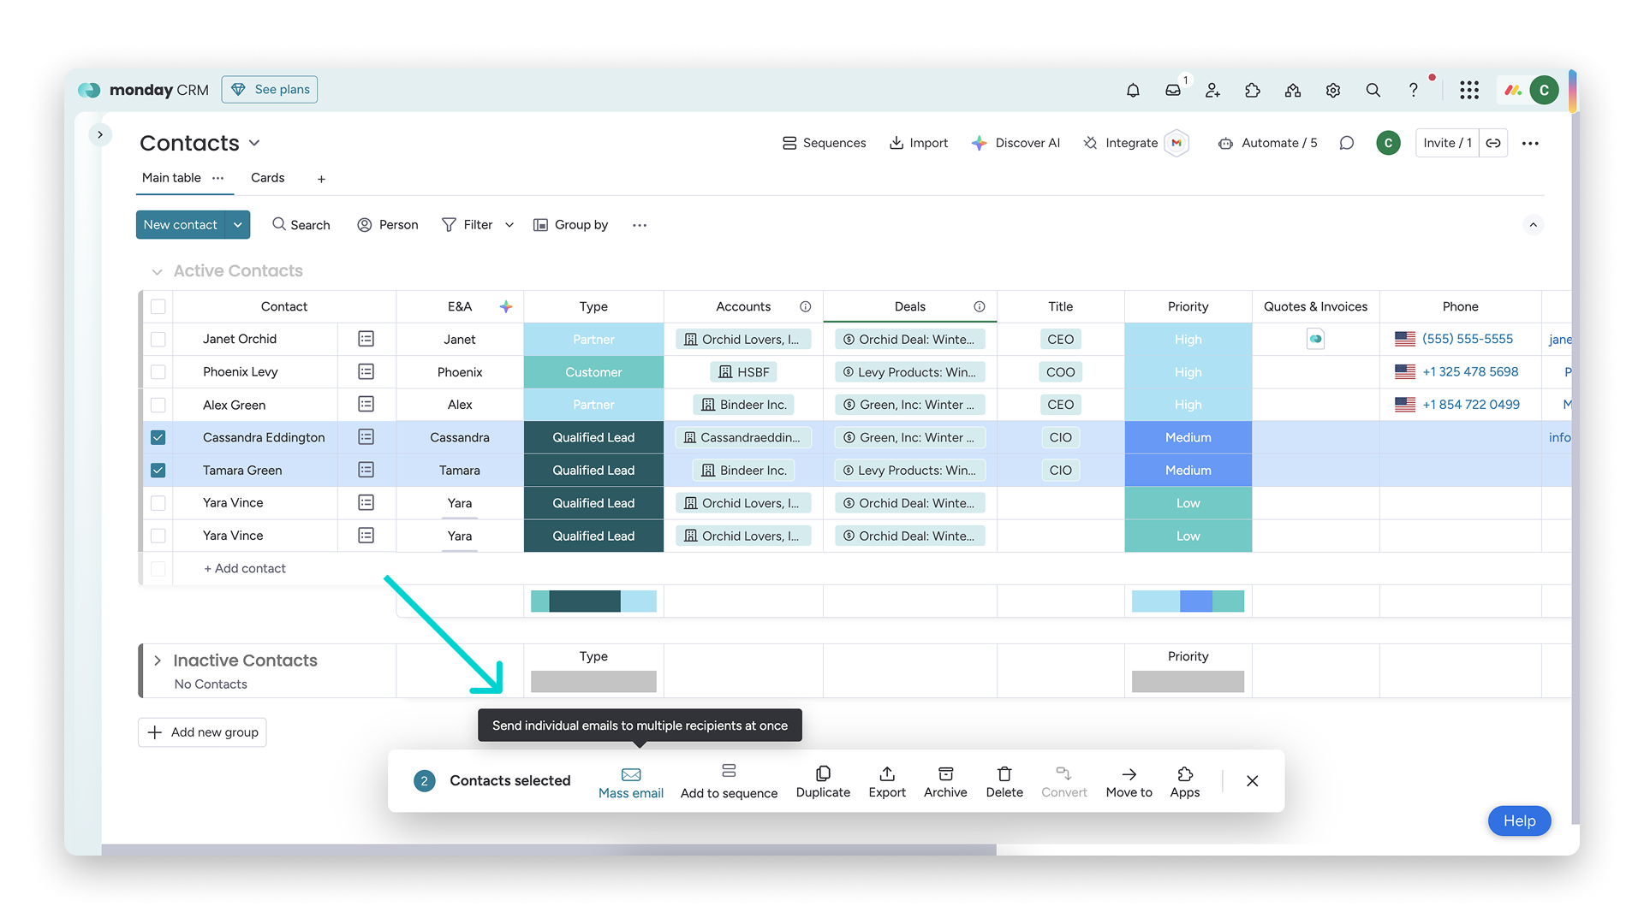Image resolution: width=1644 pixels, height=924 pixels.
Task: Click Invite / 1 button
Action: 1447,143
